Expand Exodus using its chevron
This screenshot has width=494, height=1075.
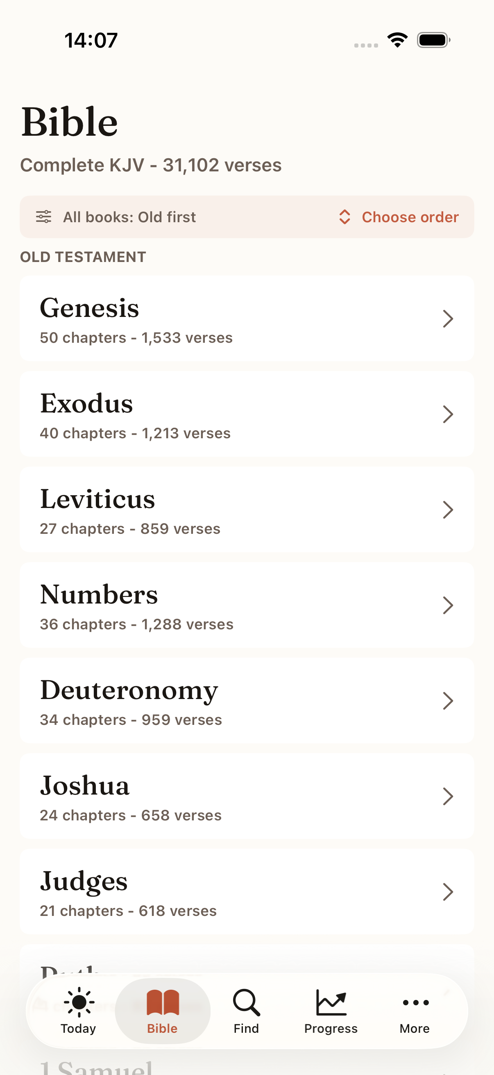pyautogui.click(x=448, y=415)
